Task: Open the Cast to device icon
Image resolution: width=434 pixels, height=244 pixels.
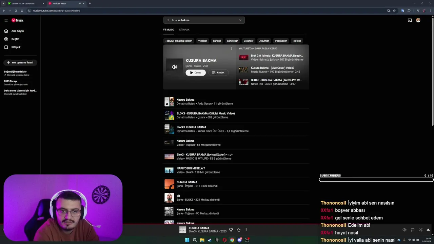Action: (x=410, y=20)
